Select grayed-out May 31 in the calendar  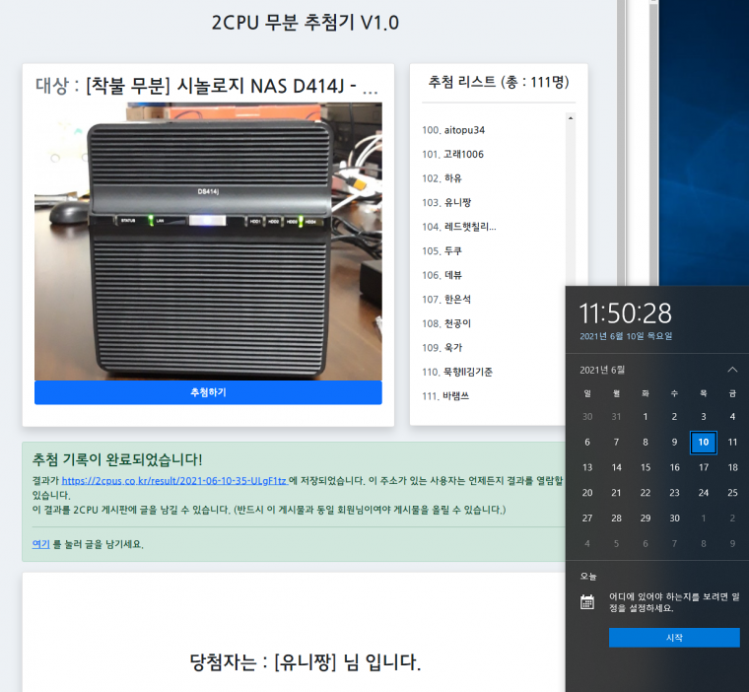616,417
